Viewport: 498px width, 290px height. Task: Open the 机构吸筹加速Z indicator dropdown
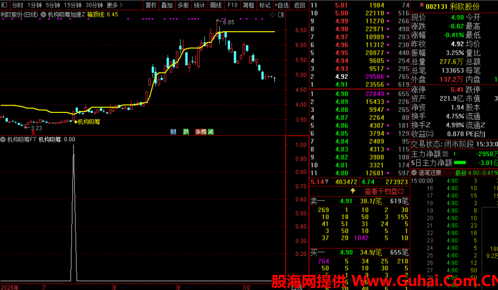coord(44,15)
